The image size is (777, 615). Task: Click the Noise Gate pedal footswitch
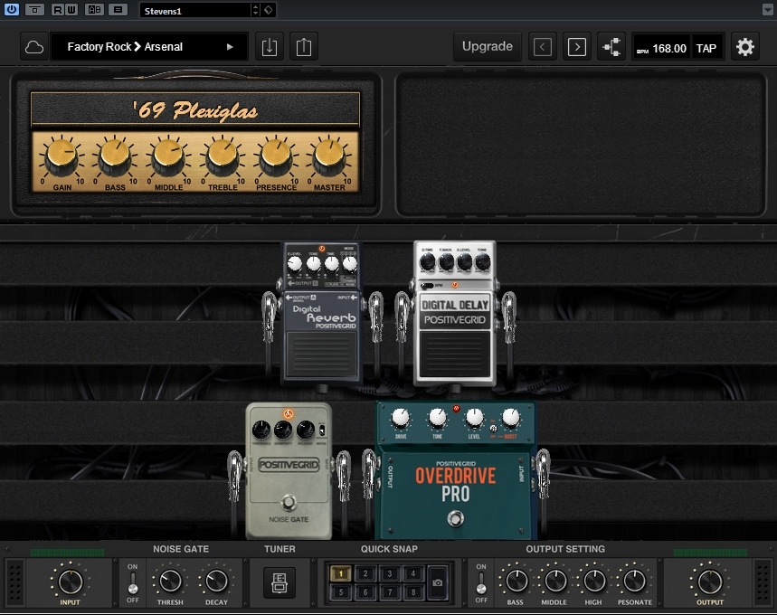289,503
